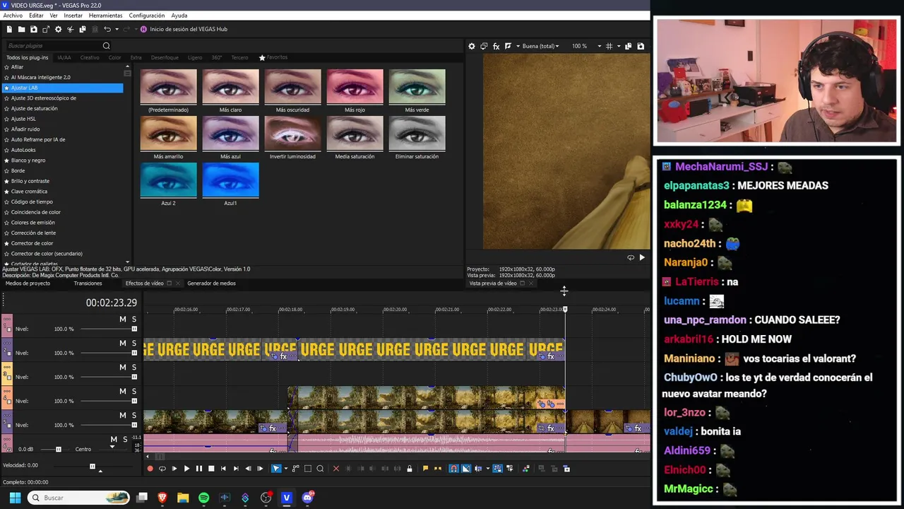Mute the fifth video track
This screenshot has height=509, width=904.
(122, 416)
